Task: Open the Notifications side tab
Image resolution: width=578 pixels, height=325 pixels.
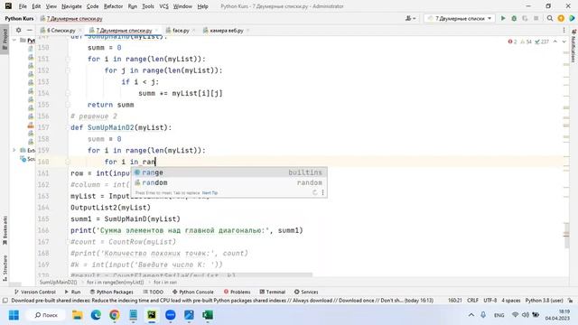Action: coord(573,47)
